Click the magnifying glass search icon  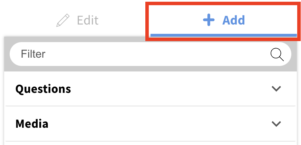pyautogui.click(x=277, y=55)
